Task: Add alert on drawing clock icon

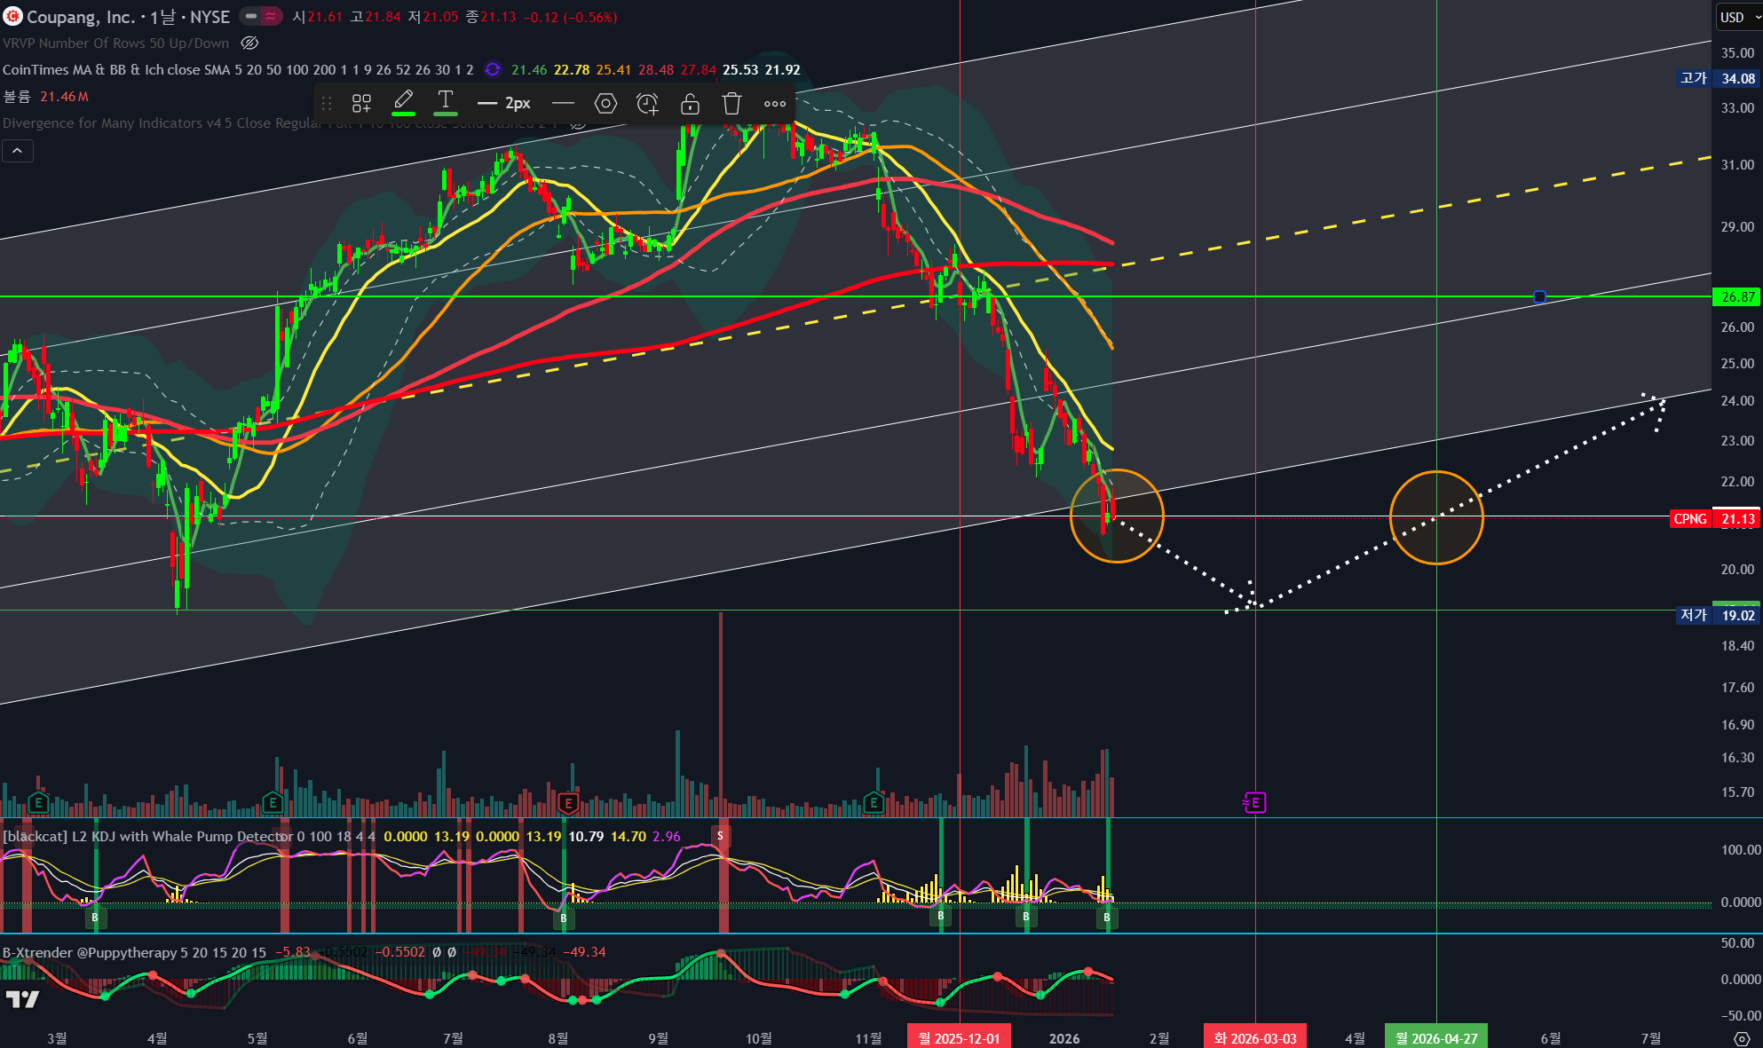Action: pos(648,104)
